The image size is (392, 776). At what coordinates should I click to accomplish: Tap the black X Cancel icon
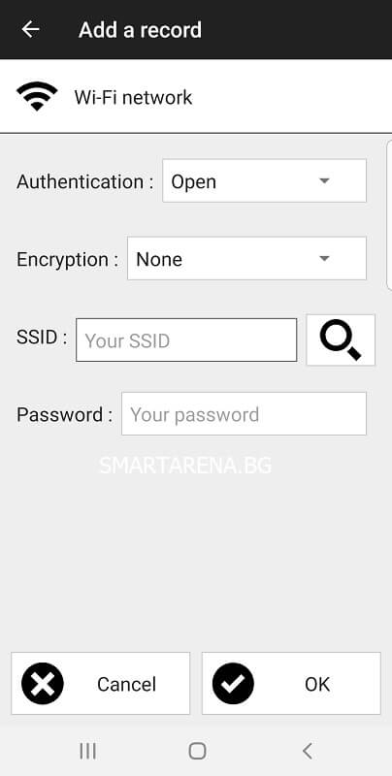coord(43,684)
